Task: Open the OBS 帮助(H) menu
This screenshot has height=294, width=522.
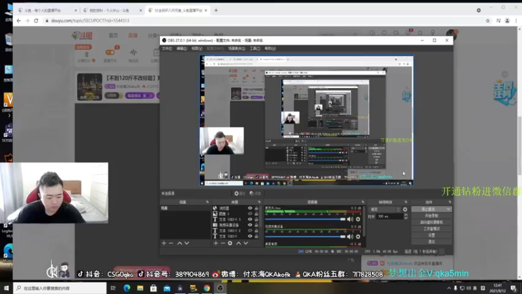Action: click(270, 48)
